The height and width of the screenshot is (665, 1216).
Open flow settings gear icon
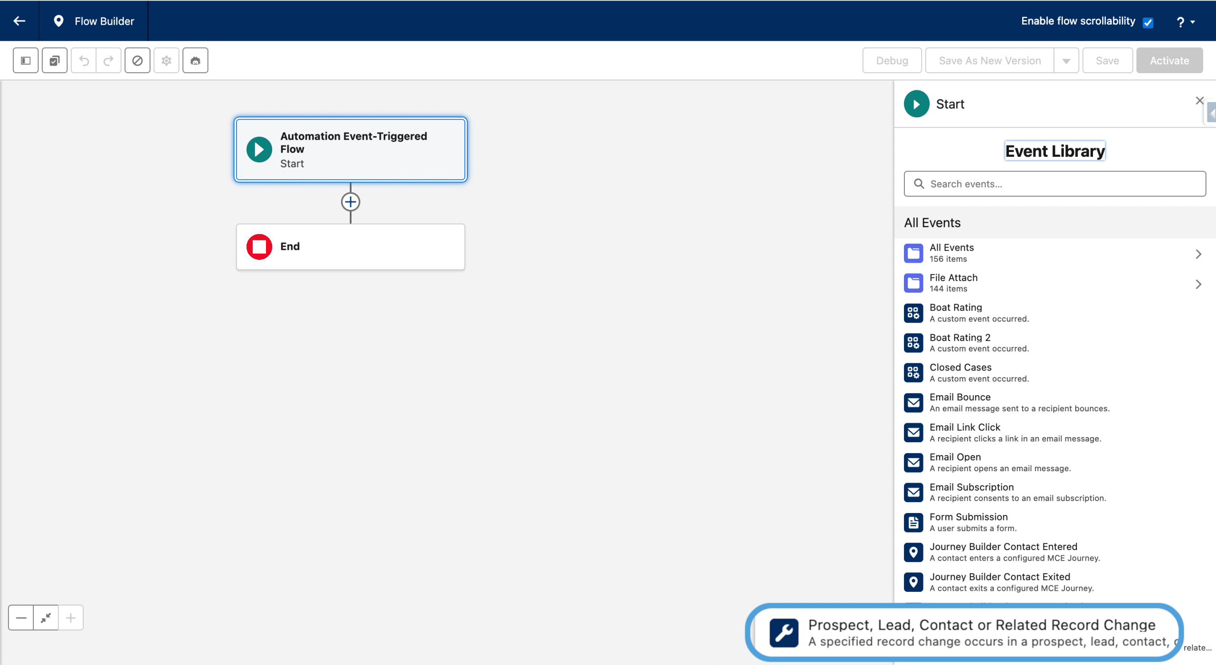point(166,60)
